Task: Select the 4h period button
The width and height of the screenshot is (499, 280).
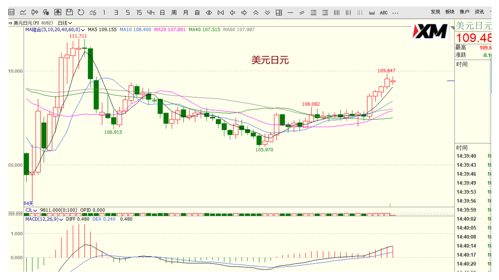Action: [151, 12]
